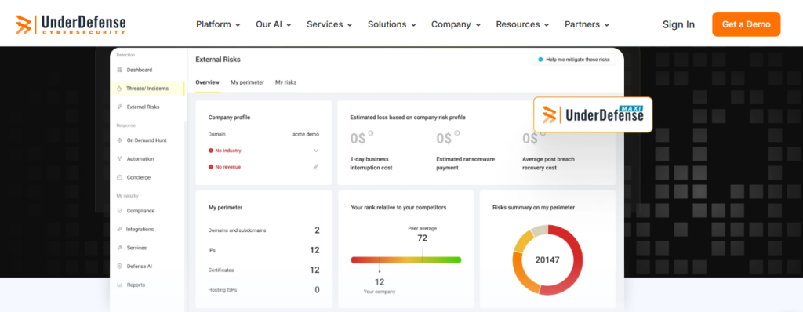Click the Domains and subdomains row
The width and height of the screenshot is (803, 312).
click(x=263, y=230)
